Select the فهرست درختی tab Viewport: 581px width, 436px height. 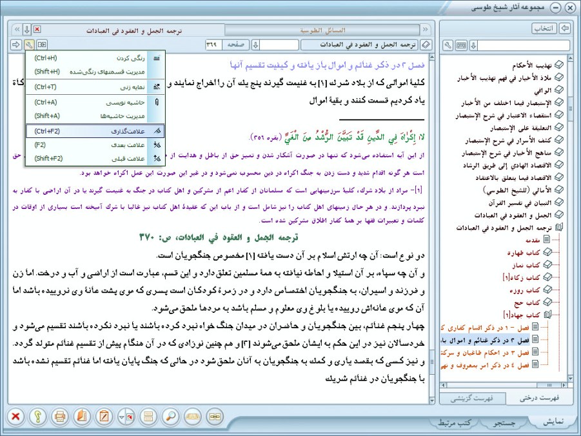(538, 398)
